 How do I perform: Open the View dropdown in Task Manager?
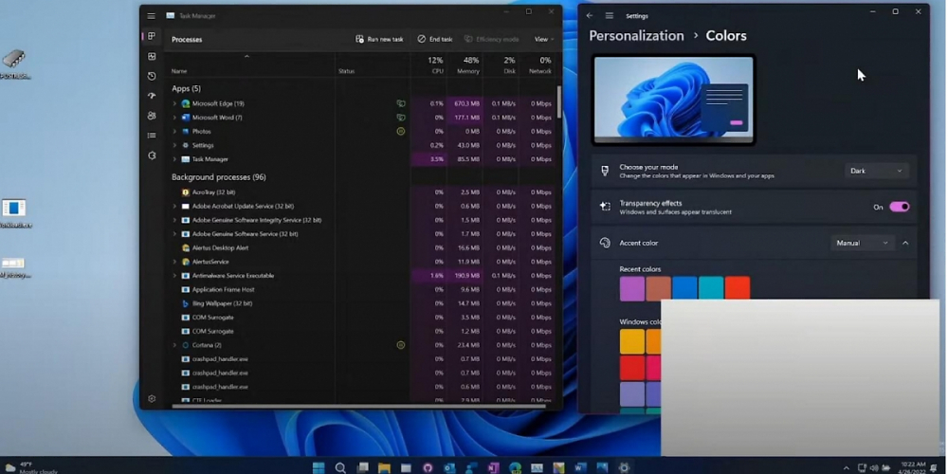pyautogui.click(x=543, y=39)
